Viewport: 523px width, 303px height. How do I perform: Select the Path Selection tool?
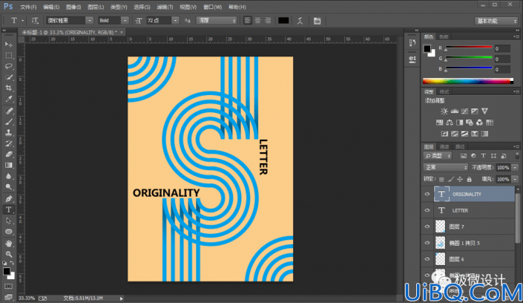pyautogui.click(x=9, y=221)
